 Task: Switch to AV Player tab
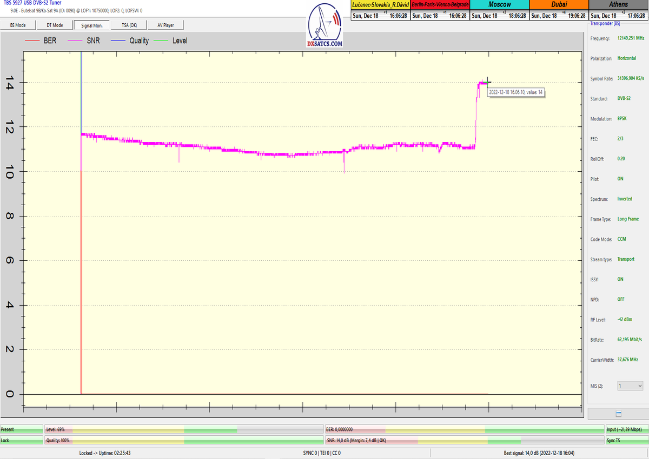click(x=166, y=25)
